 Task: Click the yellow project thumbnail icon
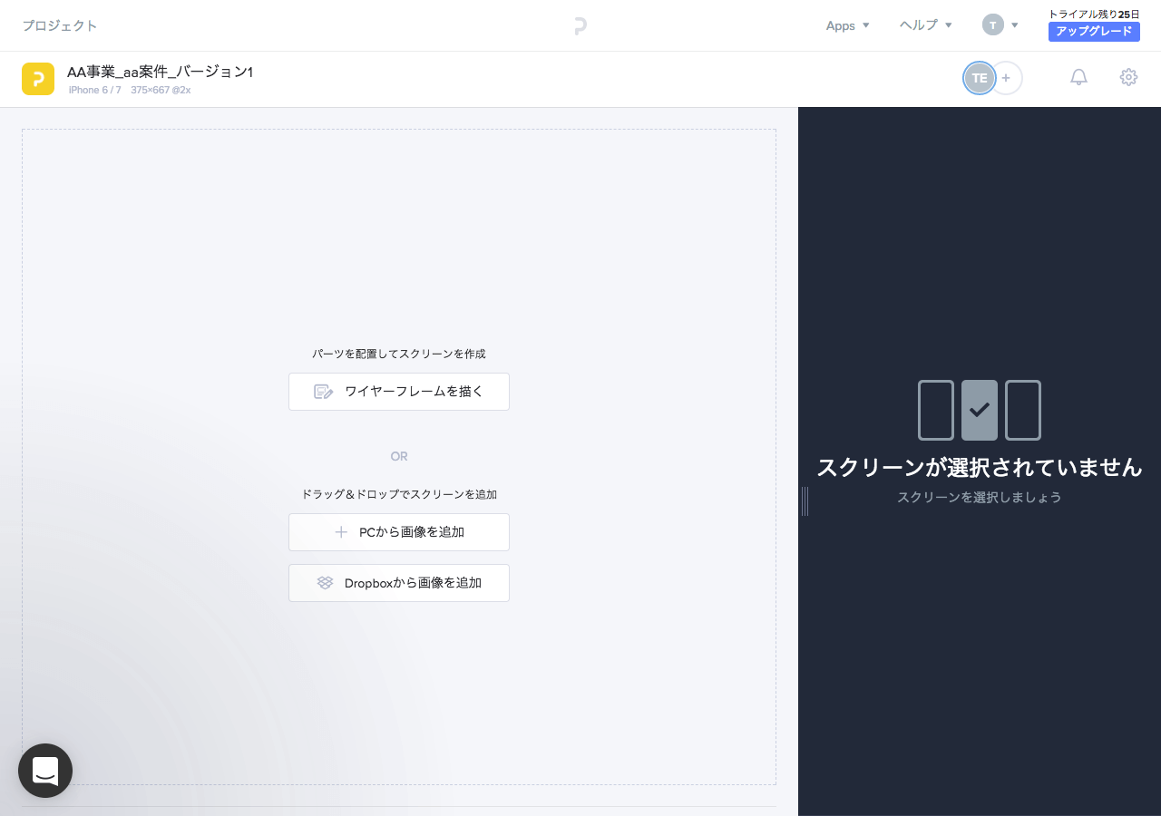point(38,79)
